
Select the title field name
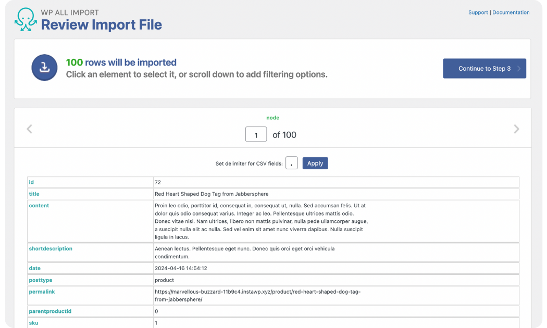click(34, 194)
